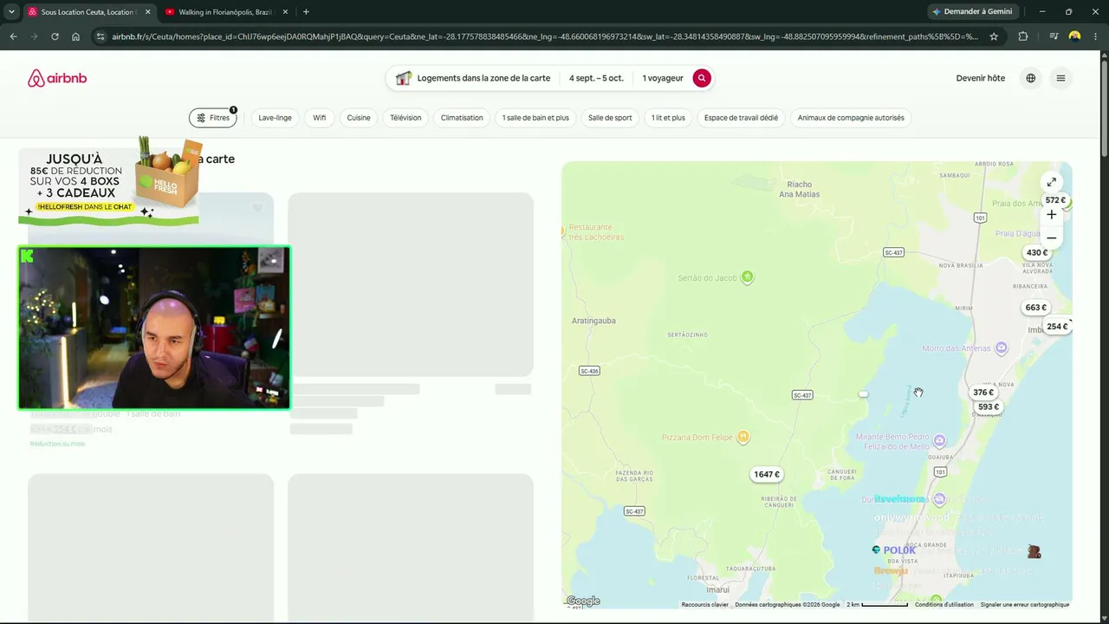Switch to the Sous Location Ceuta tab
The image size is (1109, 624).
88,12
